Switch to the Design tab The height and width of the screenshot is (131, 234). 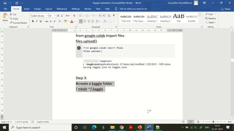point(37,9)
